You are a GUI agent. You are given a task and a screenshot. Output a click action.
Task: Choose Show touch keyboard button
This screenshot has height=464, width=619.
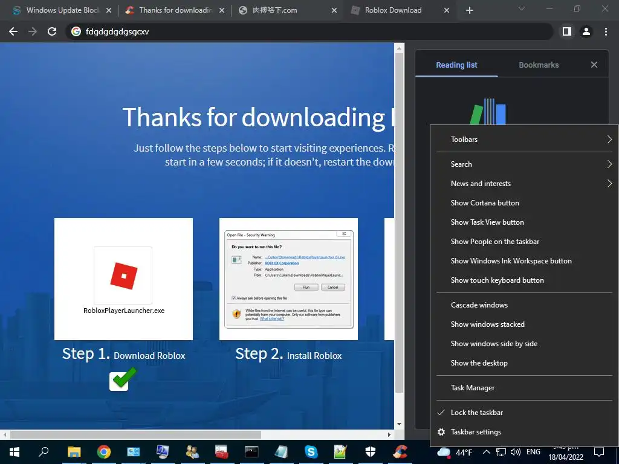[524, 280]
